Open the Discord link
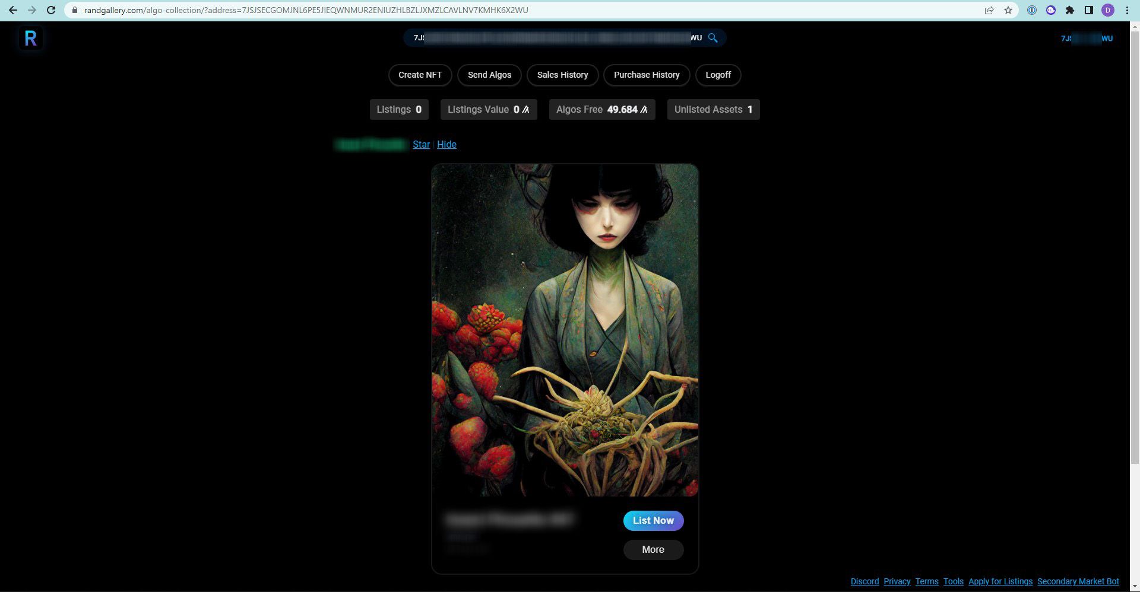This screenshot has width=1140, height=592. [x=864, y=581]
